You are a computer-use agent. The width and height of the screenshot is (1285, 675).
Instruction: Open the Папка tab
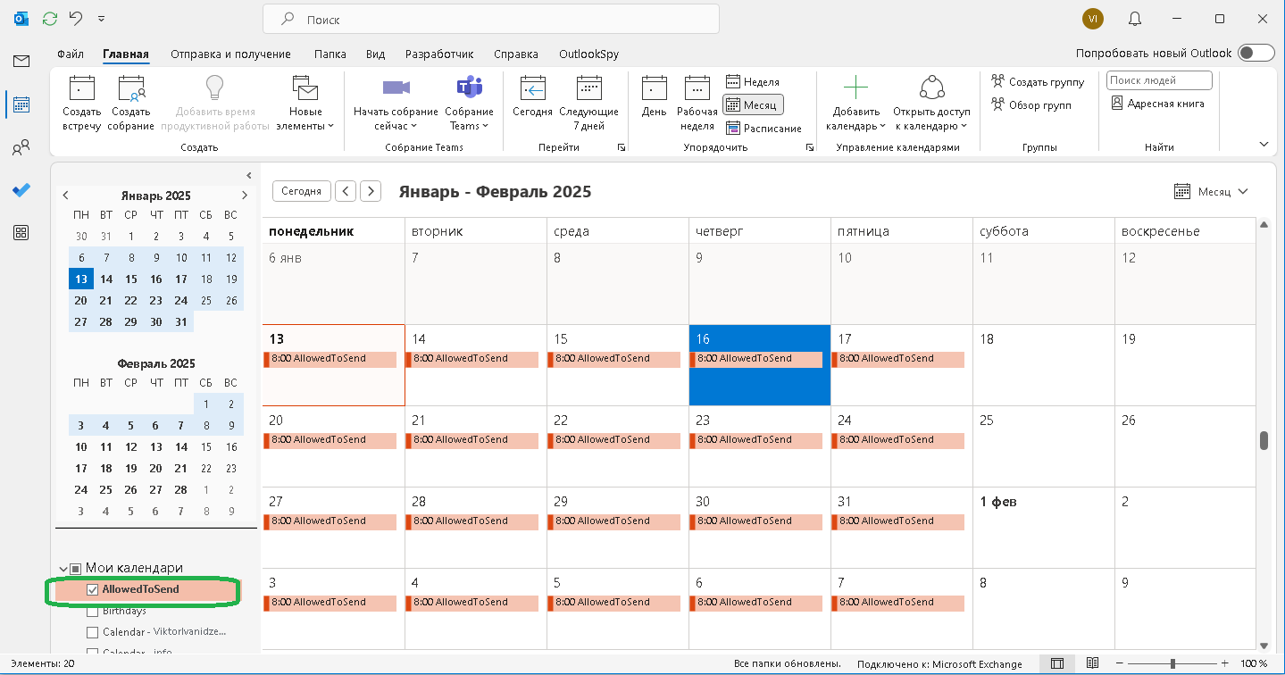pyautogui.click(x=330, y=54)
